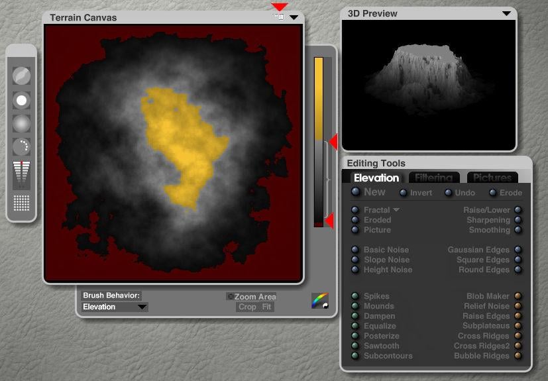Image resolution: width=548 pixels, height=381 pixels.
Task: Click the Fit button
Action: 266,307
